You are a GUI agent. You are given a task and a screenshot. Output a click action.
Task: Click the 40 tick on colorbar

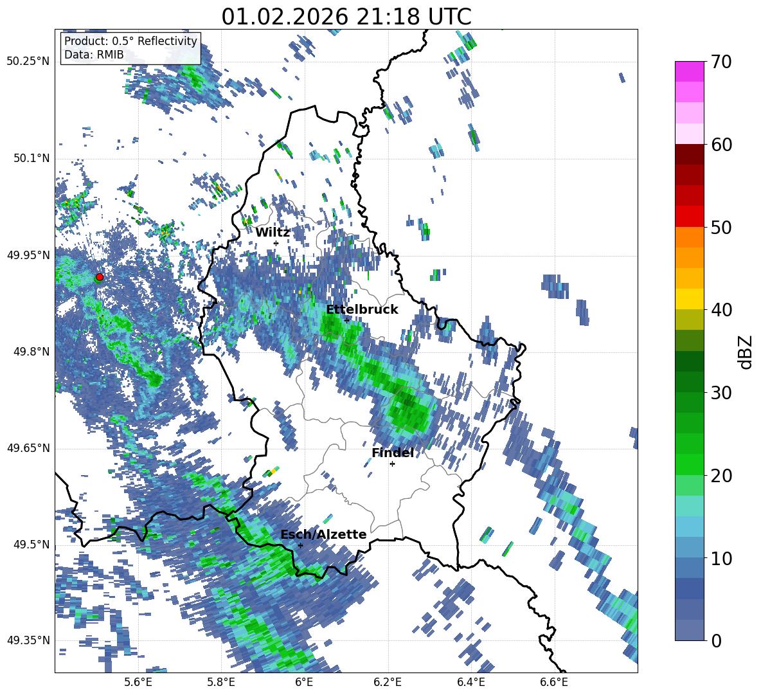point(721,310)
